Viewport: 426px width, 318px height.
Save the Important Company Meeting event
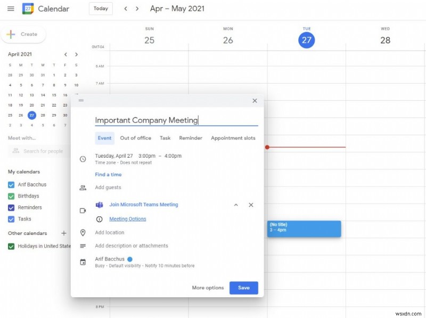click(244, 288)
